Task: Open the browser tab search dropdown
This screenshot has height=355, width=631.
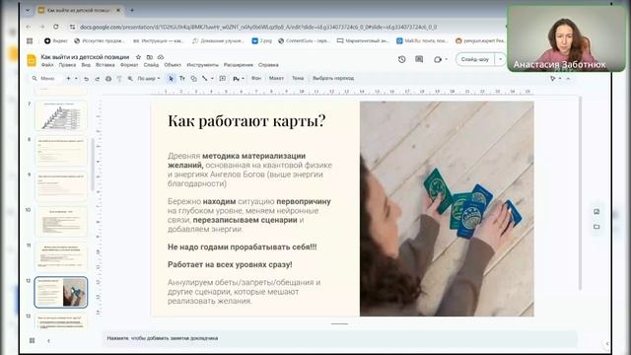Action: [x=28, y=10]
